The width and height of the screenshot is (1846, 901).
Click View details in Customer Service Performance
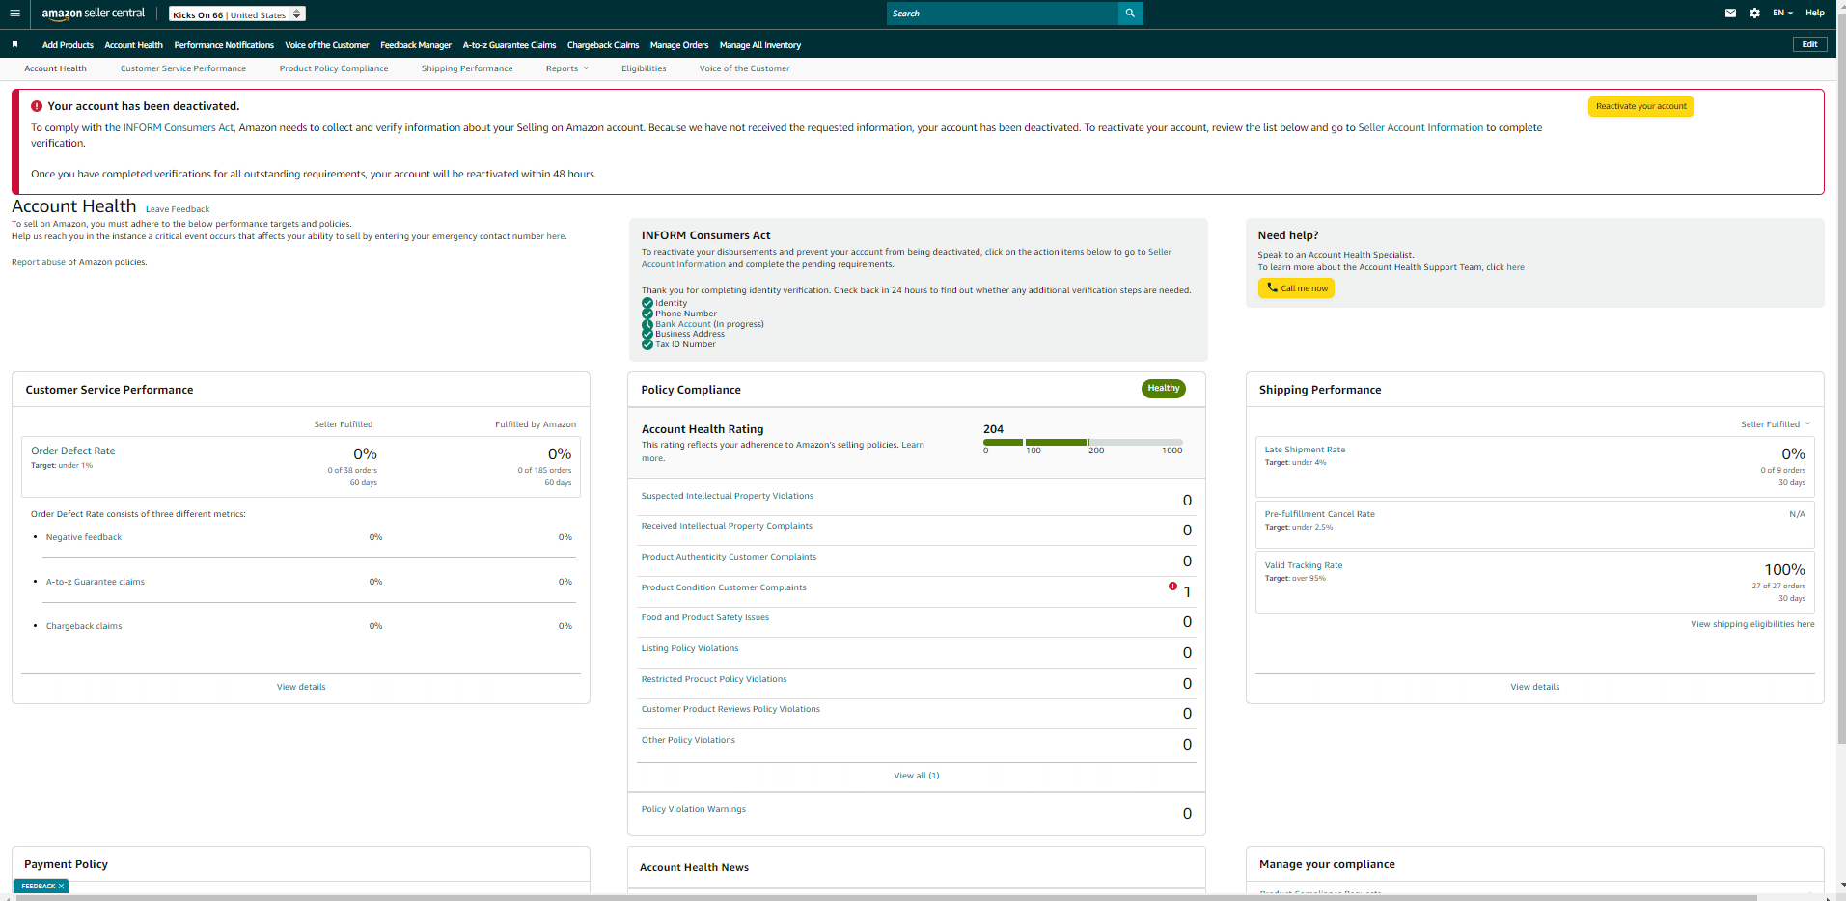pyautogui.click(x=301, y=687)
